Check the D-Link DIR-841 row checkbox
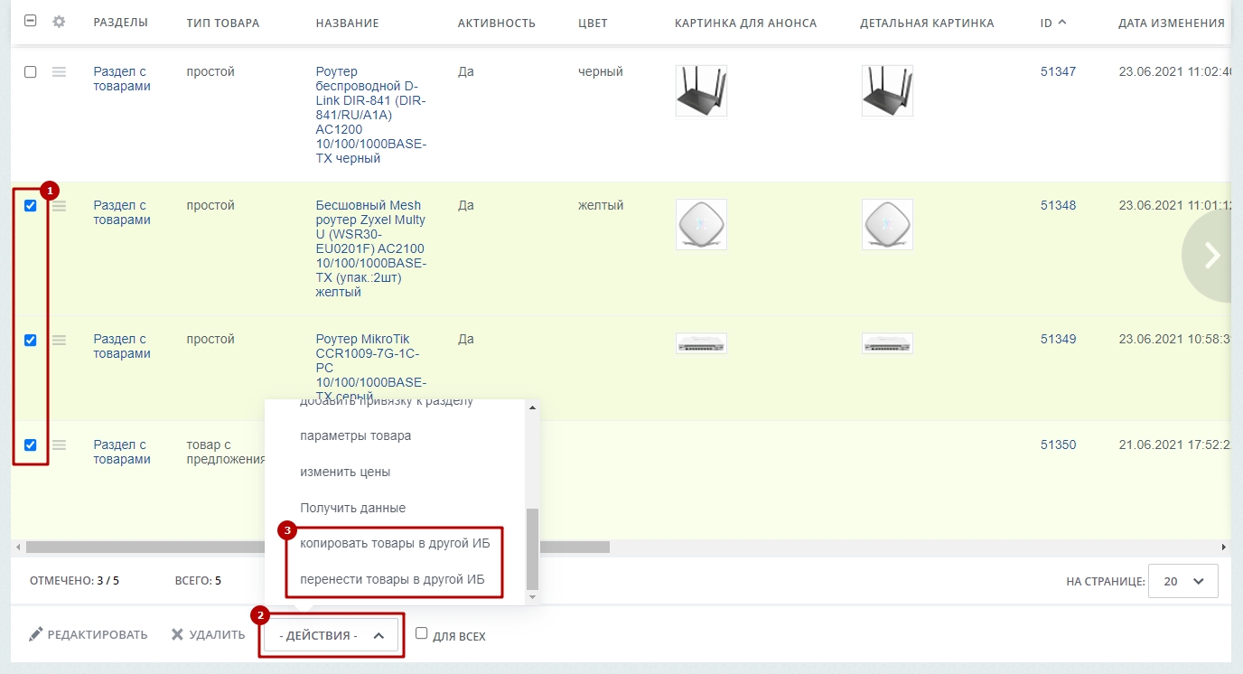Viewport: 1243px width, 674px height. (x=30, y=72)
